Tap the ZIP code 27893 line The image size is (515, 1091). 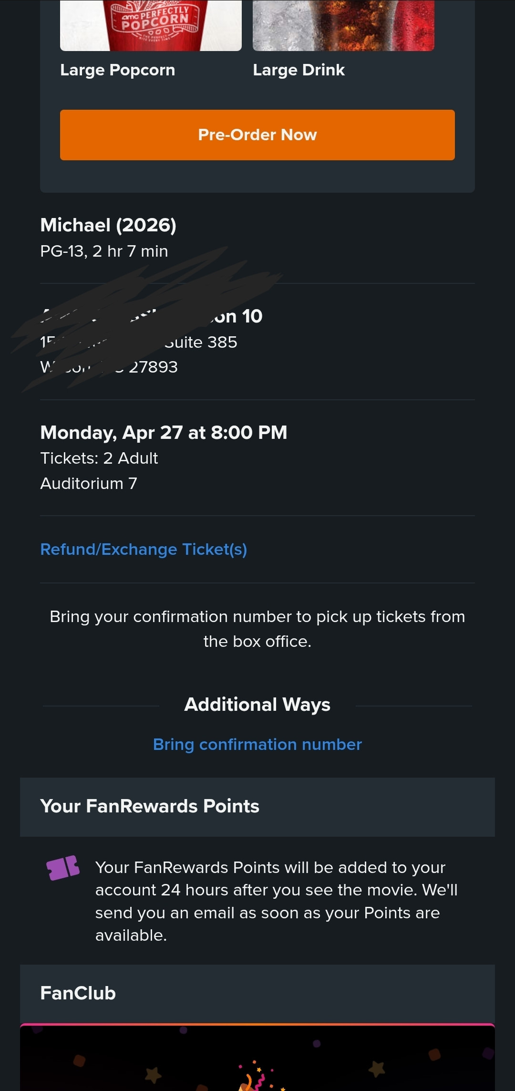coord(153,367)
